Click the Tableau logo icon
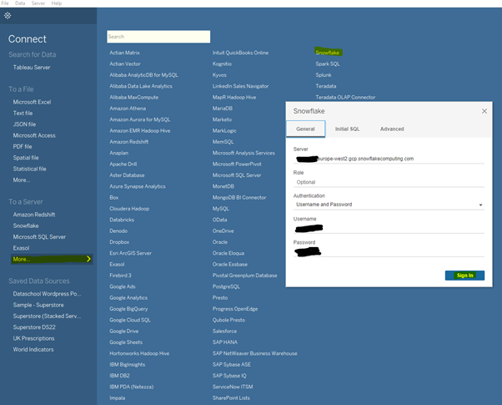 coord(8,15)
